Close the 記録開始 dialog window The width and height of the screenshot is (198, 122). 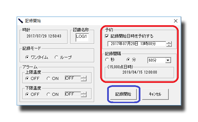pos(175,21)
